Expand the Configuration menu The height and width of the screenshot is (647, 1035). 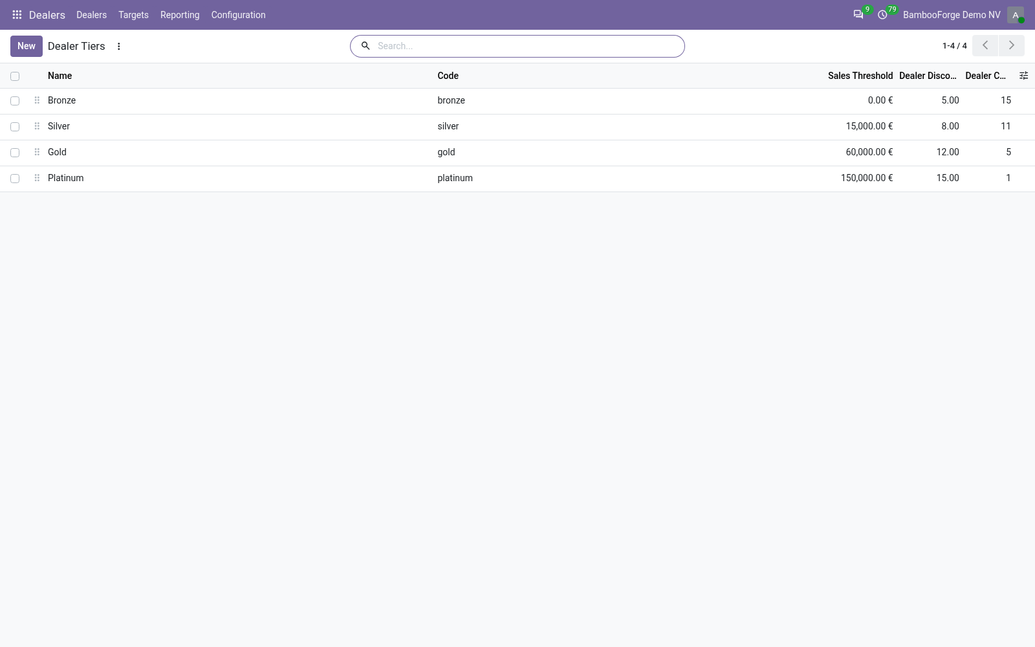[238, 15]
